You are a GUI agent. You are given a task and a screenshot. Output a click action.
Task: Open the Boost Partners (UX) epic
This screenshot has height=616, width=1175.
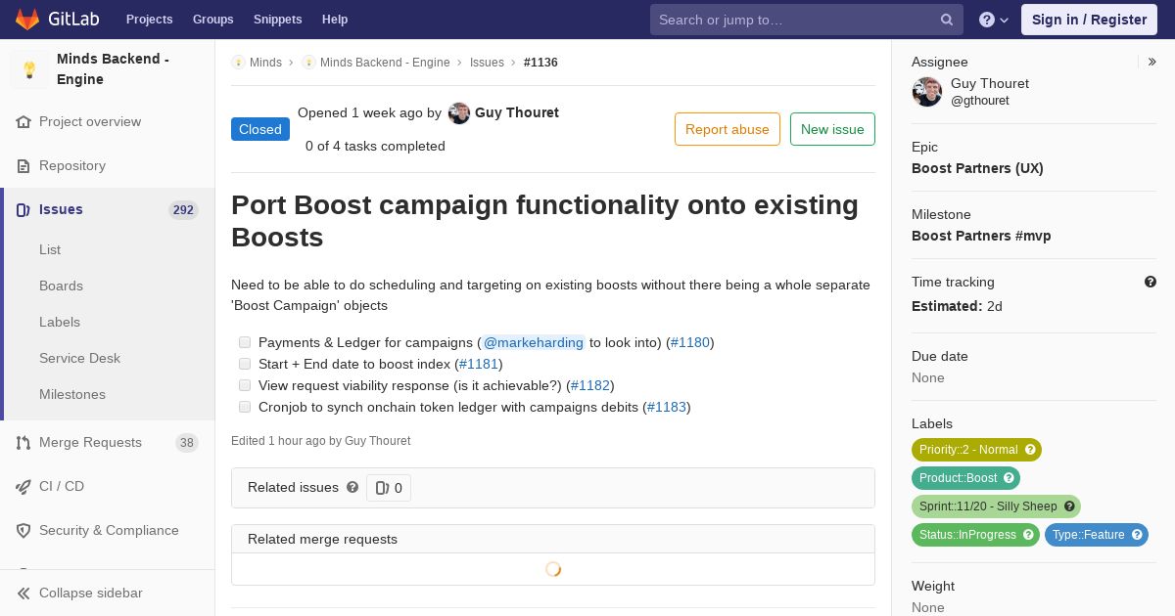(x=977, y=168)
